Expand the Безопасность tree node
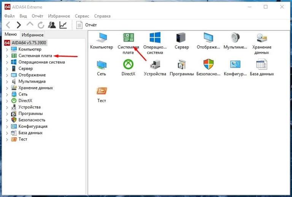The image size is (292, 197). [x=7, y=120]
